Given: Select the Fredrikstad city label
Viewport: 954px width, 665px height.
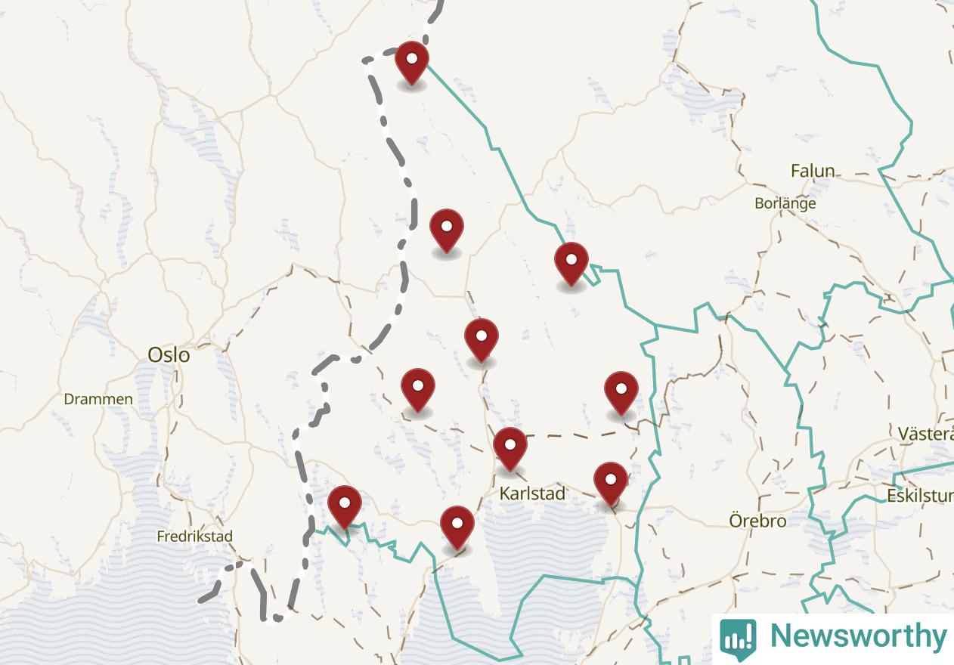Looking at the screenshot, I should coord(194,537).
